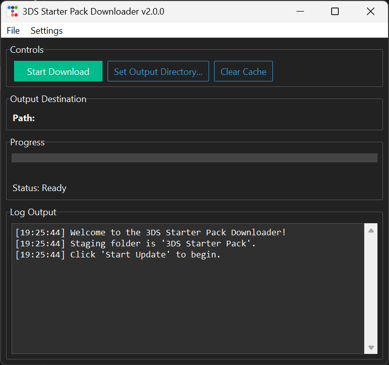
Task: Choose Set Output Directory... button
Action: click(158, 71)
